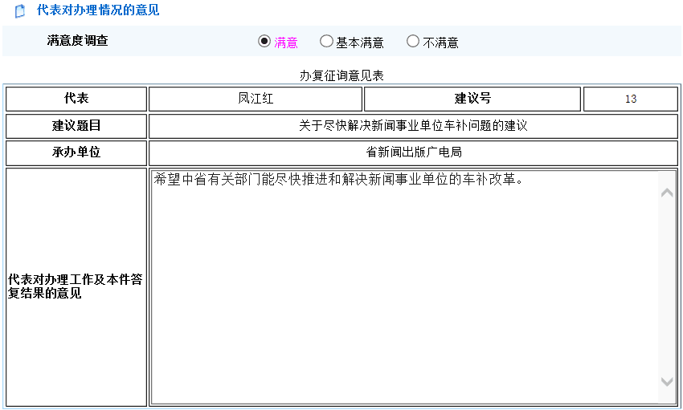
Task: Select the 满意 radio button
Action: click(x=264, y=41)
